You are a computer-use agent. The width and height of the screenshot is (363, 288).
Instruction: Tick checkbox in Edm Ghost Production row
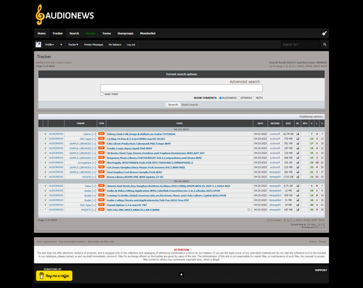[41, 144]
